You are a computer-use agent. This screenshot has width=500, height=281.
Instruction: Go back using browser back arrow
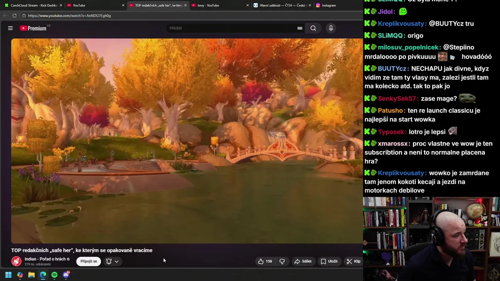pos(5,16)
